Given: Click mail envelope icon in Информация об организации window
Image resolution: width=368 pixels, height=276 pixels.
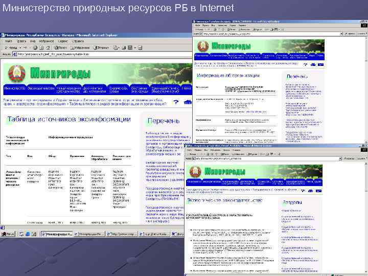Looking at the screenshot, I should (320, 64).
